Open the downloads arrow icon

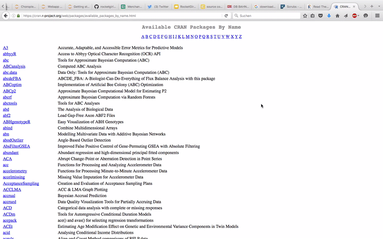click(x=329, y=16)
